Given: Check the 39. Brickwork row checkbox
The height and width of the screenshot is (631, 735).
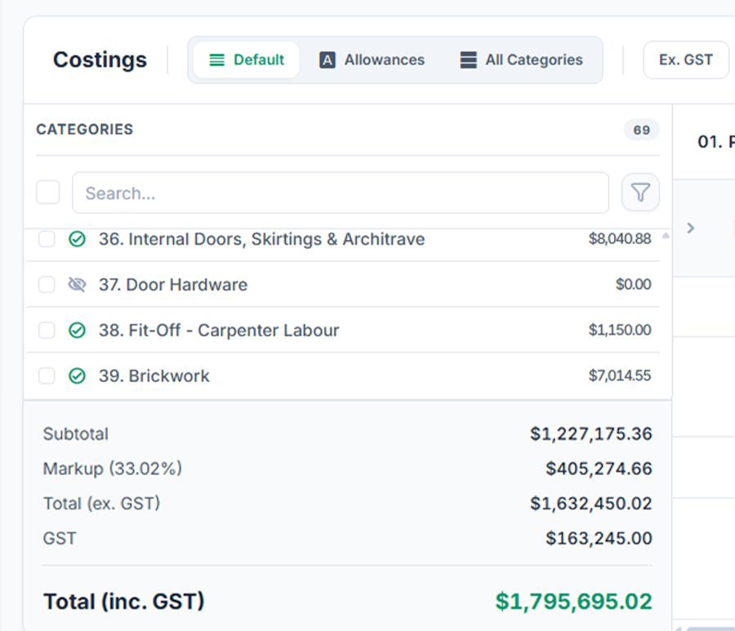Looking at the screenshot, I should click(47, 375).
